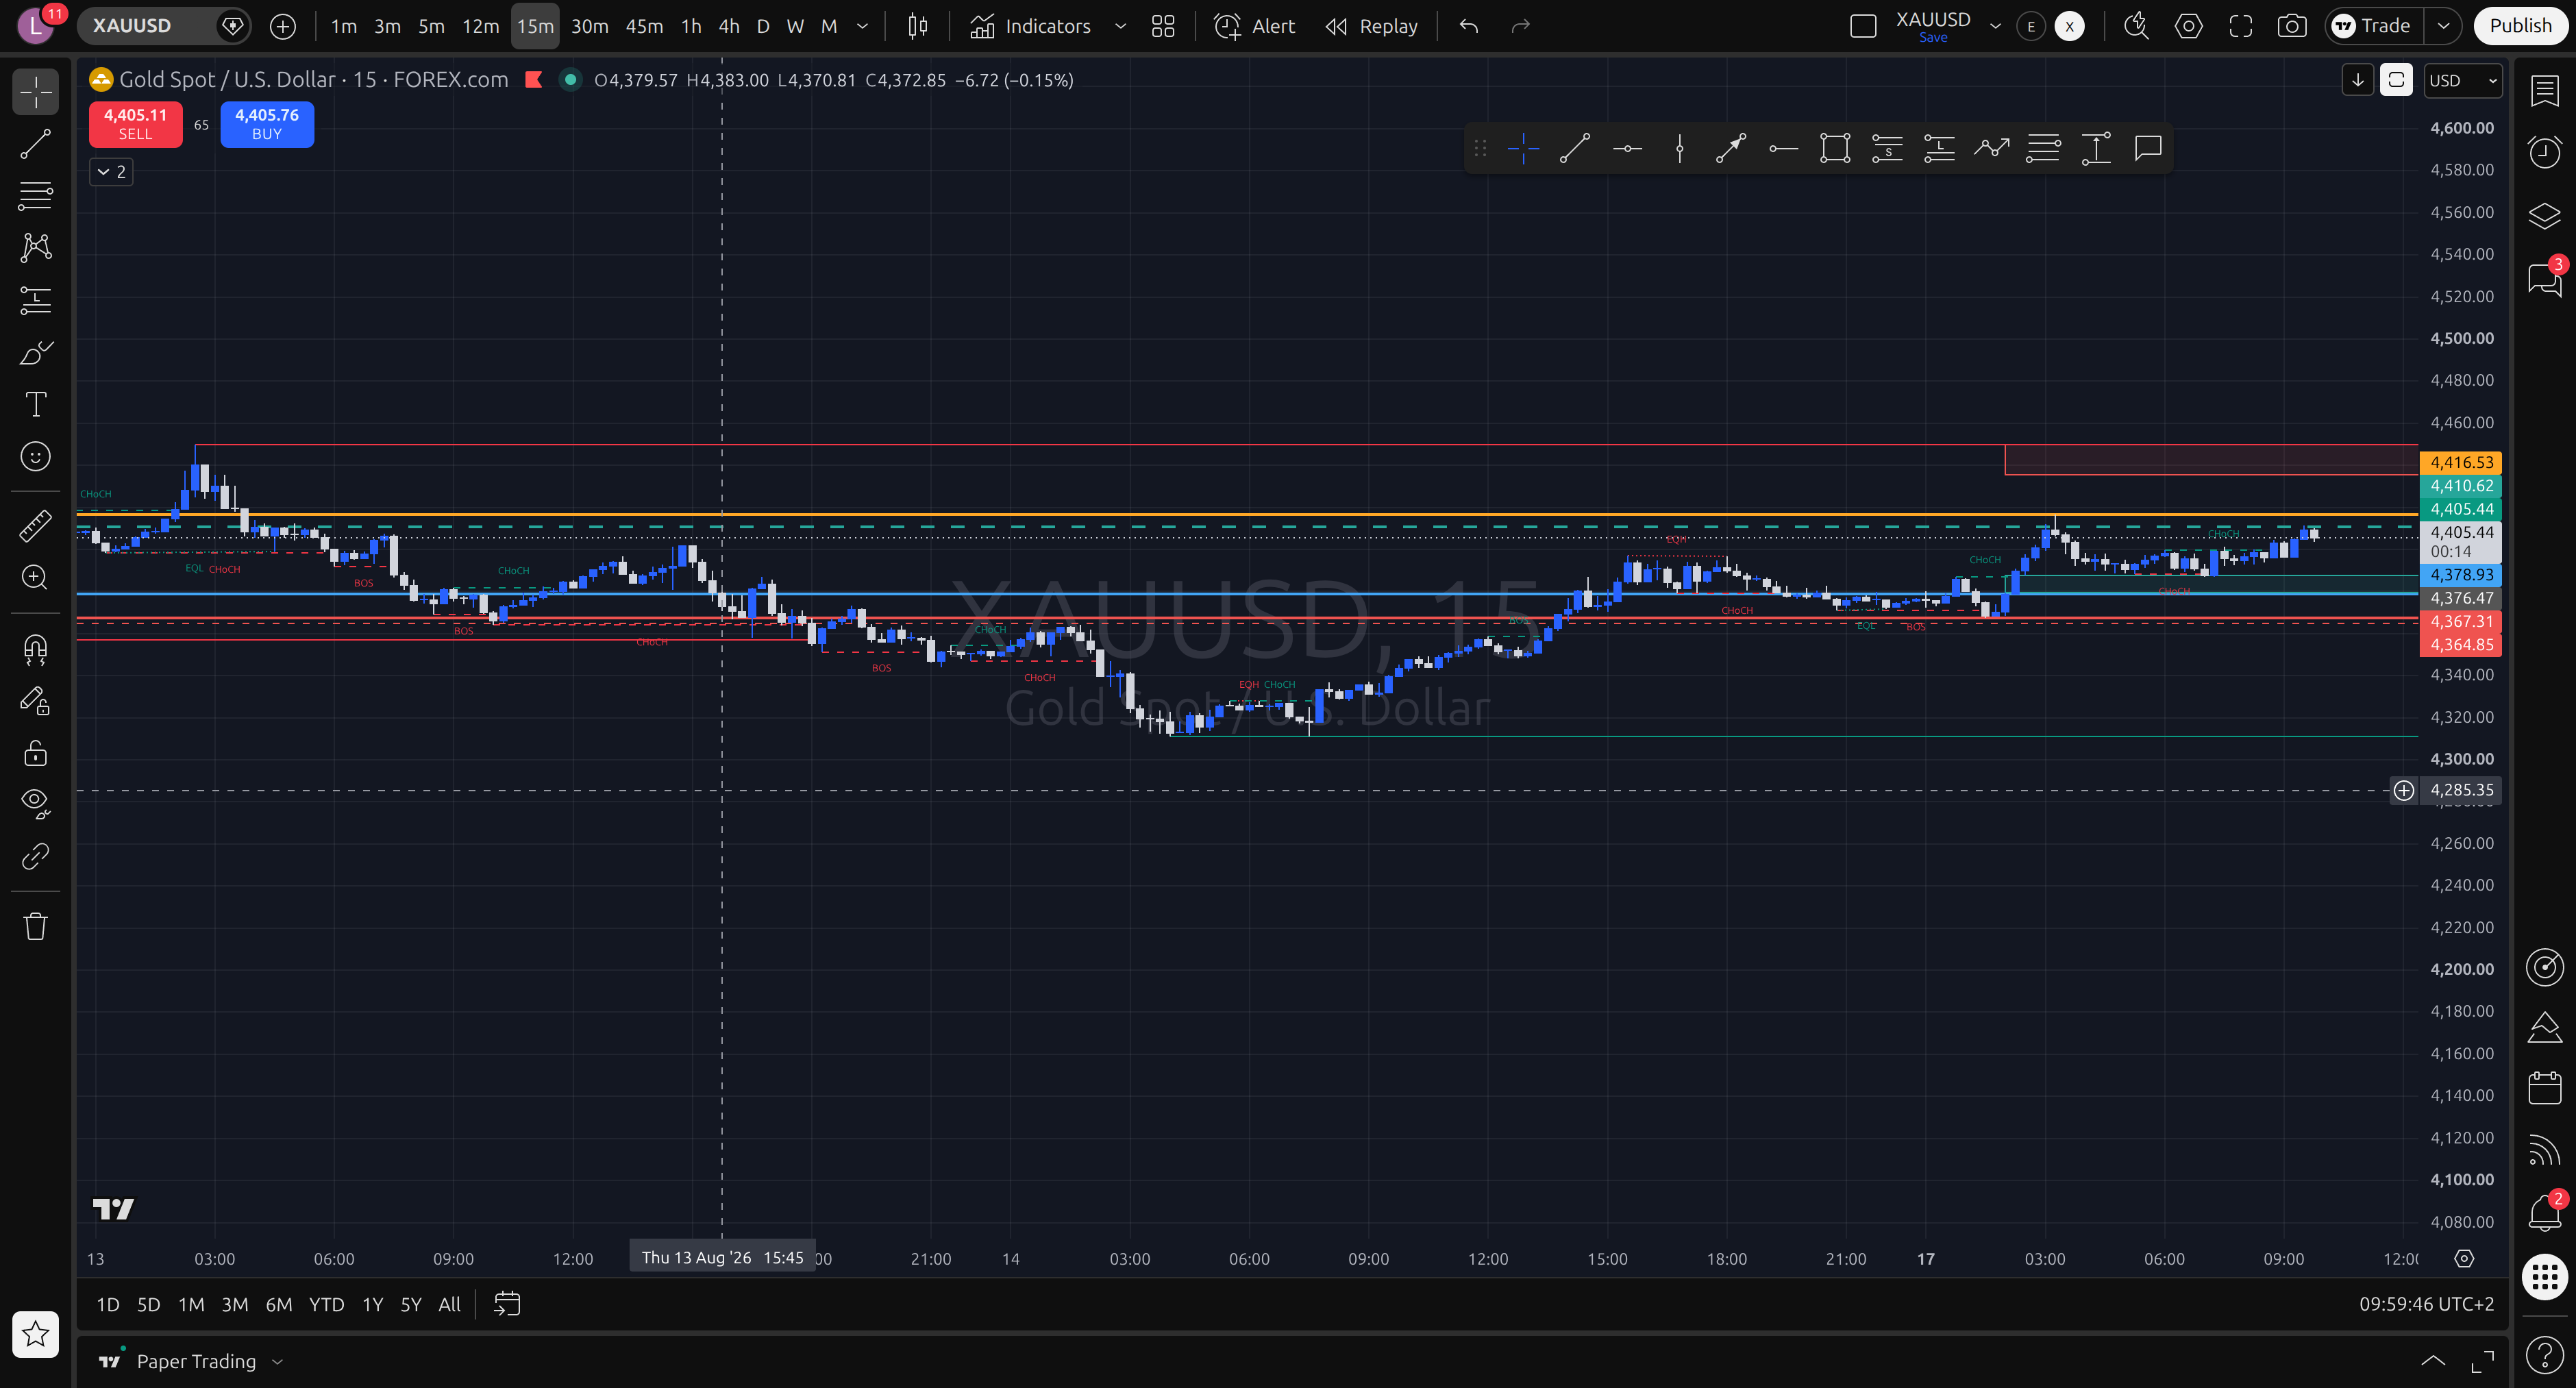Toggle auto-fit price scale button
2576x1388 pixels.
(2396, 80)
